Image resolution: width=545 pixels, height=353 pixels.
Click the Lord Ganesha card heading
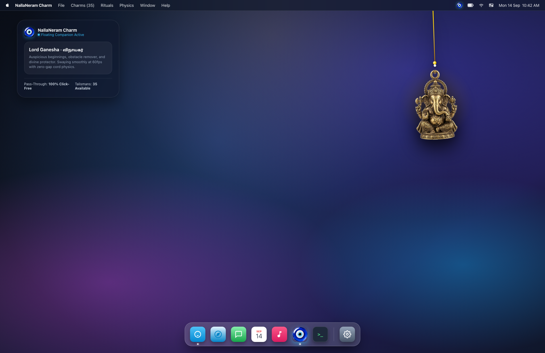point(56,50)
